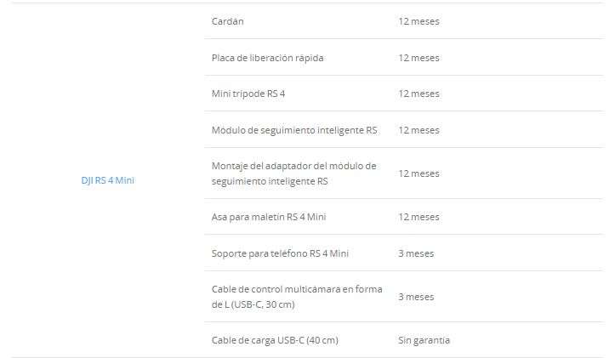Click the Mini trípode RS 4 row label
The image size is (615, 358).
(248, 94)
